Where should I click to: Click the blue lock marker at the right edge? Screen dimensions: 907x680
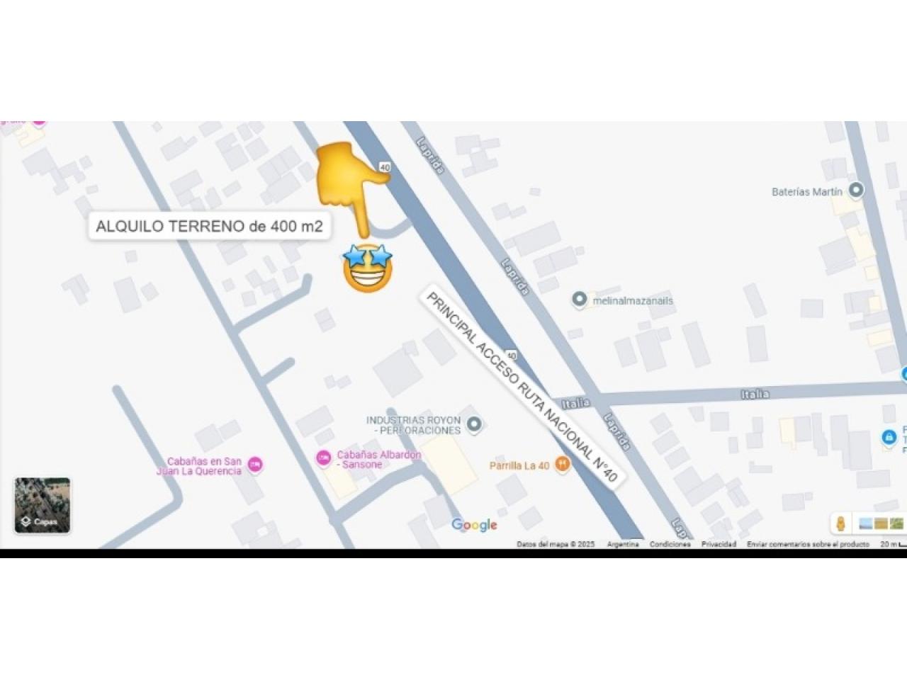[889, 438]
